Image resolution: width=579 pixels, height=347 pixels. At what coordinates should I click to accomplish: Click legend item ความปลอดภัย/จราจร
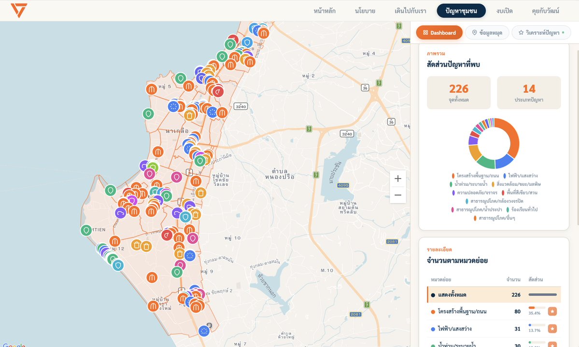(x=475, y=193)
